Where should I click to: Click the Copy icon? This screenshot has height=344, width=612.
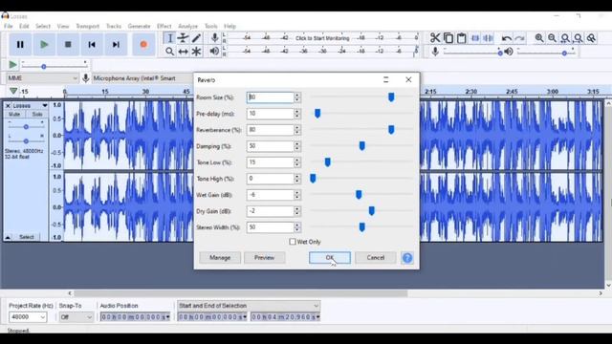[x=448, y=38]
